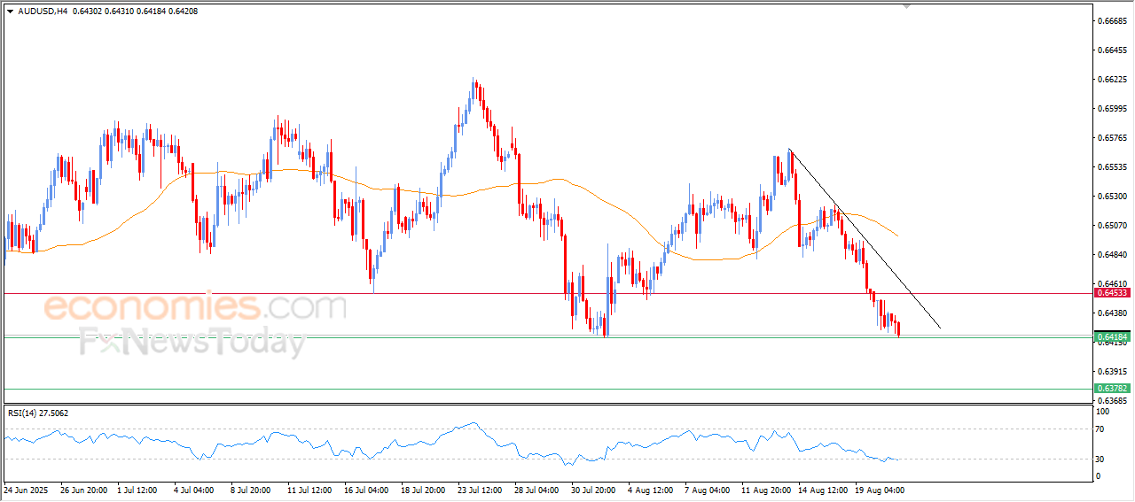Viewport: 1135px width, 502px height.
Task: Click the 11 Jul 12:00 time label
Action: (x=309, y=489)
